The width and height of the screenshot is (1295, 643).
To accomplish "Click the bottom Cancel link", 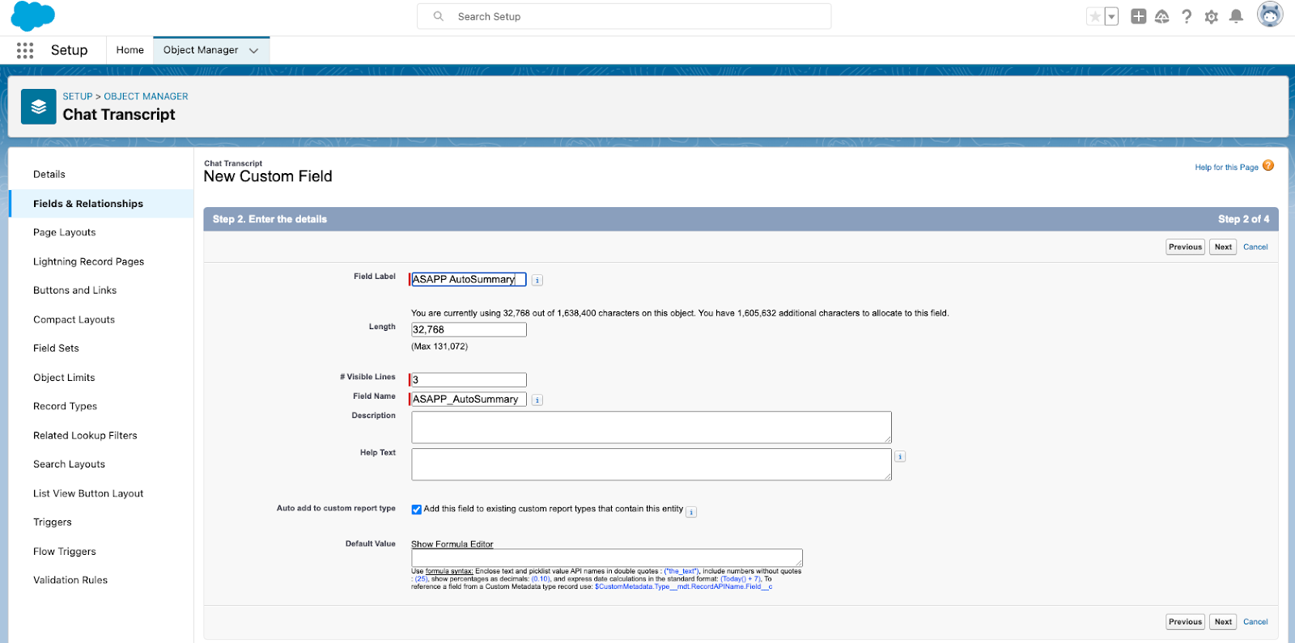I will tap(1255, 622).
